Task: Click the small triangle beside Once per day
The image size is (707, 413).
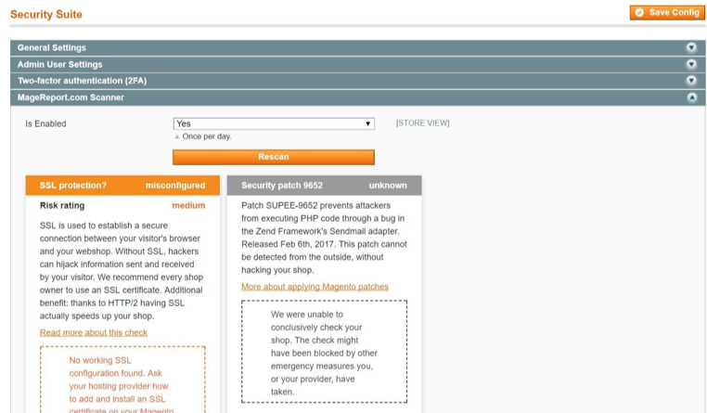Action: 176,136
